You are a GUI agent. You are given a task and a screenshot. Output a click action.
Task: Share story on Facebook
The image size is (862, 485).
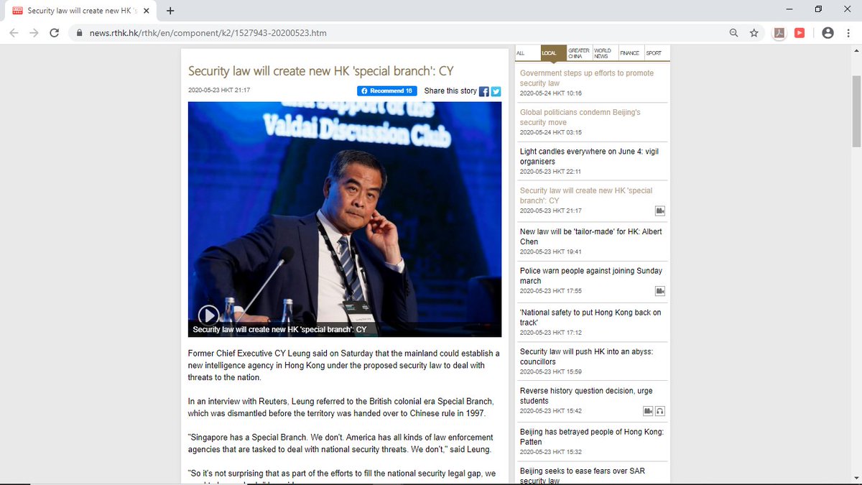[x=484, y=91]
